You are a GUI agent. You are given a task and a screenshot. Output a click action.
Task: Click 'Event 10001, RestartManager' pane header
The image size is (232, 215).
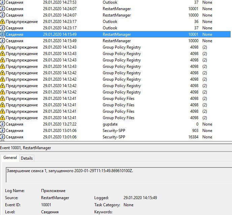[x=26, y=148]
